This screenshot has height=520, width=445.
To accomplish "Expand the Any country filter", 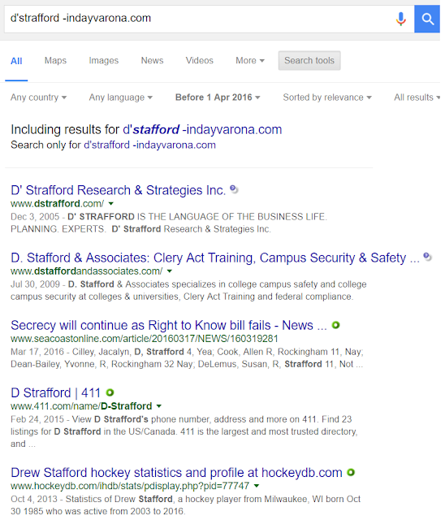I will [38, 97].
